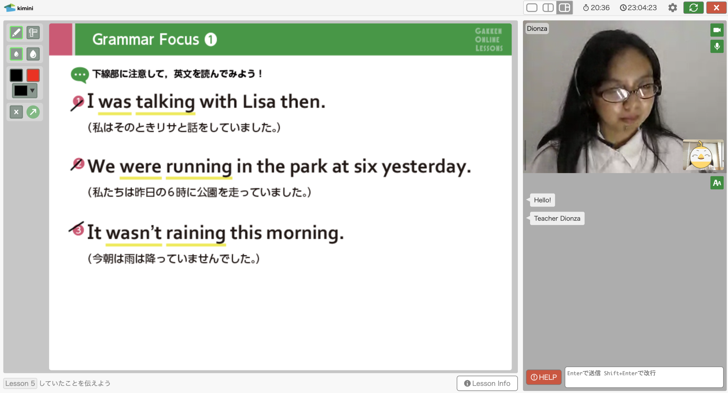
Task: Click the red HELP button
Action: point(543,377)
